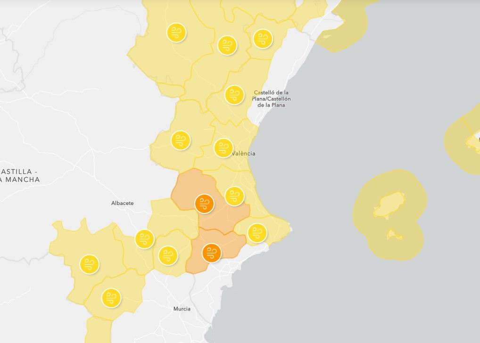Click the Albacete city label
The height and width of the screenshot is (343, 480).
(x=122, y=203)
